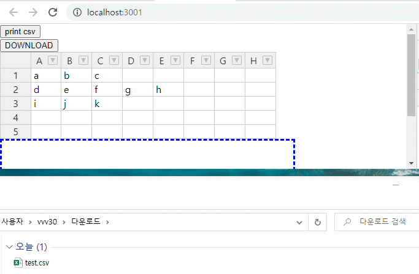
Task: Select row 1 header
Action: tap(16, 75)
